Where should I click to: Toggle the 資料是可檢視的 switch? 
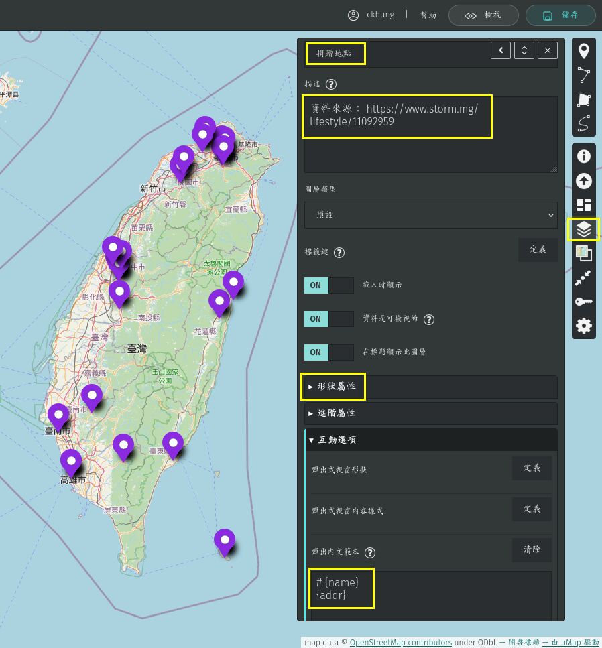tap(329, 319)
